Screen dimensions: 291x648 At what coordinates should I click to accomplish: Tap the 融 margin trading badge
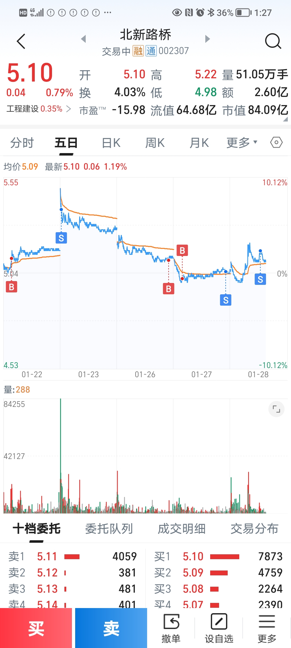click(x=138, y=51)
